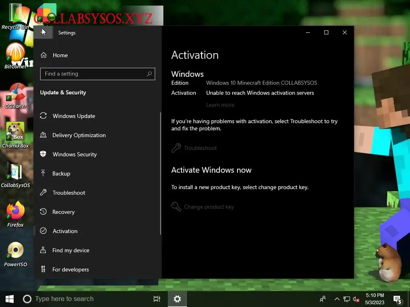This screenshot has height=307, width=410.
Task: Click the Learn more link
Action: coord(220,105)
